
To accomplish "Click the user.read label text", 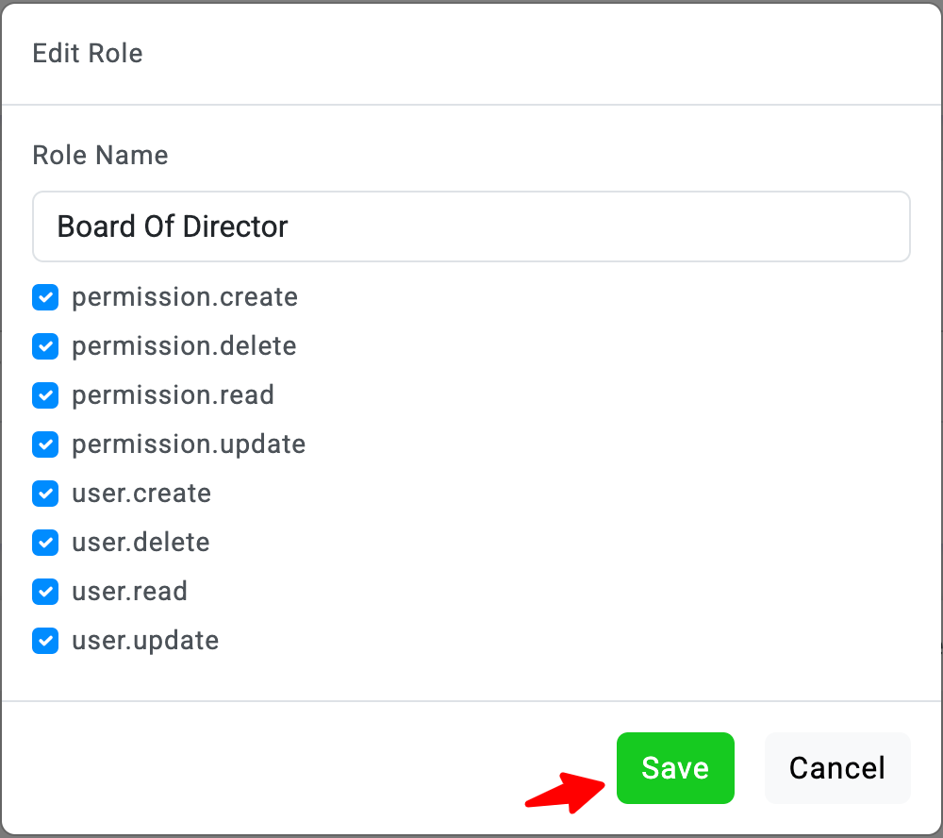I will (129, 592).
